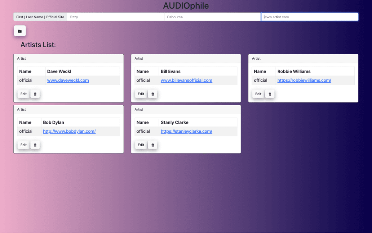Edit the Dave Weckl entry
The image size is (372, 233).
[24, 94]
